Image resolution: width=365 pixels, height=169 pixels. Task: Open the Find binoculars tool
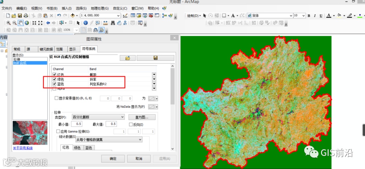tap(113, 23)
